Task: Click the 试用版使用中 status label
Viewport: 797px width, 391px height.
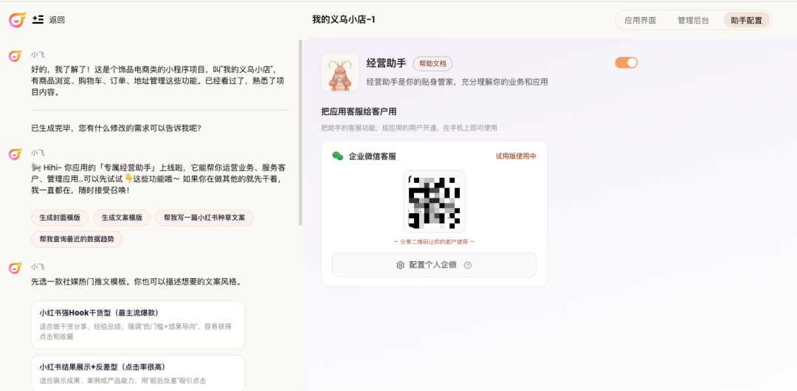Action: 516,156
